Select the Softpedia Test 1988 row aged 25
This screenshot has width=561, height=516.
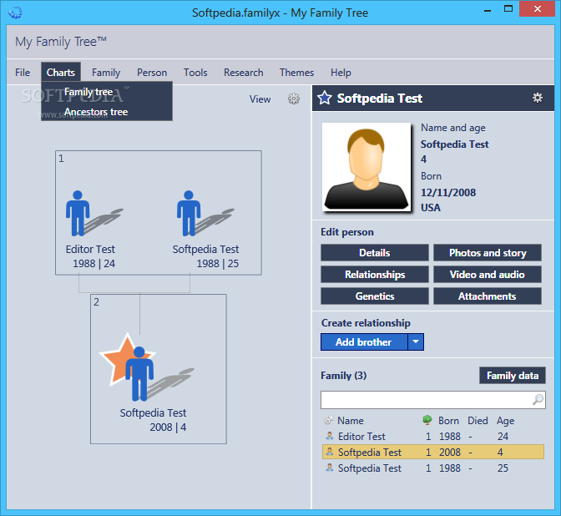coord(433,468)
